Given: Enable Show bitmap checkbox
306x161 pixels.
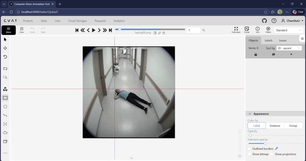Looking at the screenshot, I should pos(249,154).
